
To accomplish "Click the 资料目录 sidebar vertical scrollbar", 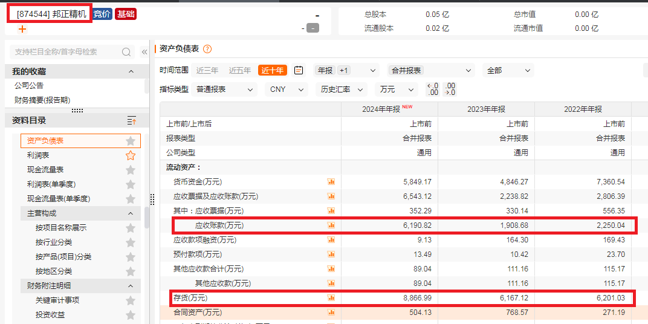I will coord(147,218).
